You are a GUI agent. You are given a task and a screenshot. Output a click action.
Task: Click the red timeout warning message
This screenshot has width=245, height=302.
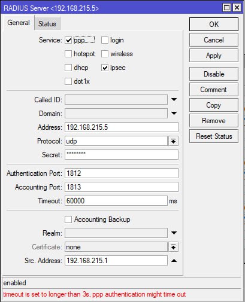coord(95,294)
